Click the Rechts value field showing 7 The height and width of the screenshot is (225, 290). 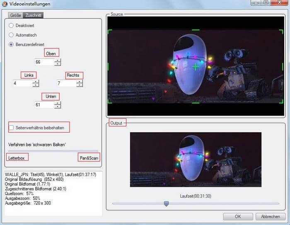click(x=67, y=83)
